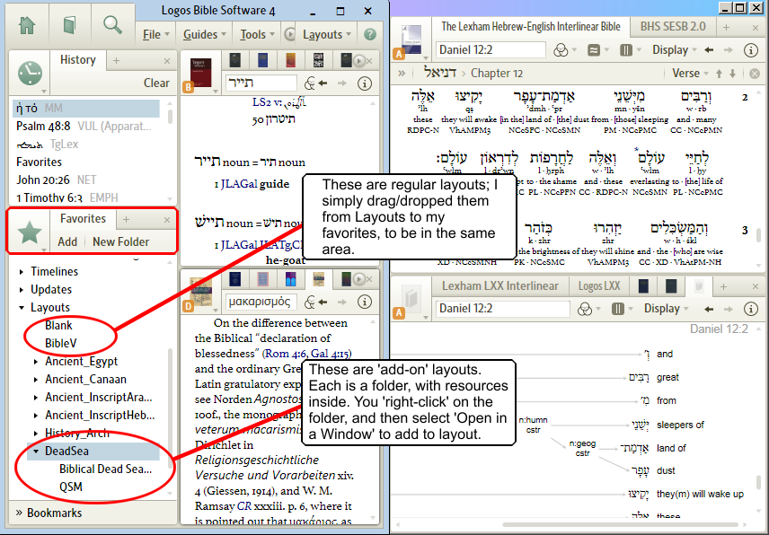This screenshot has width=769, height=535.
Task: Close the locator bar with X circle
Action: pos(755,74)
